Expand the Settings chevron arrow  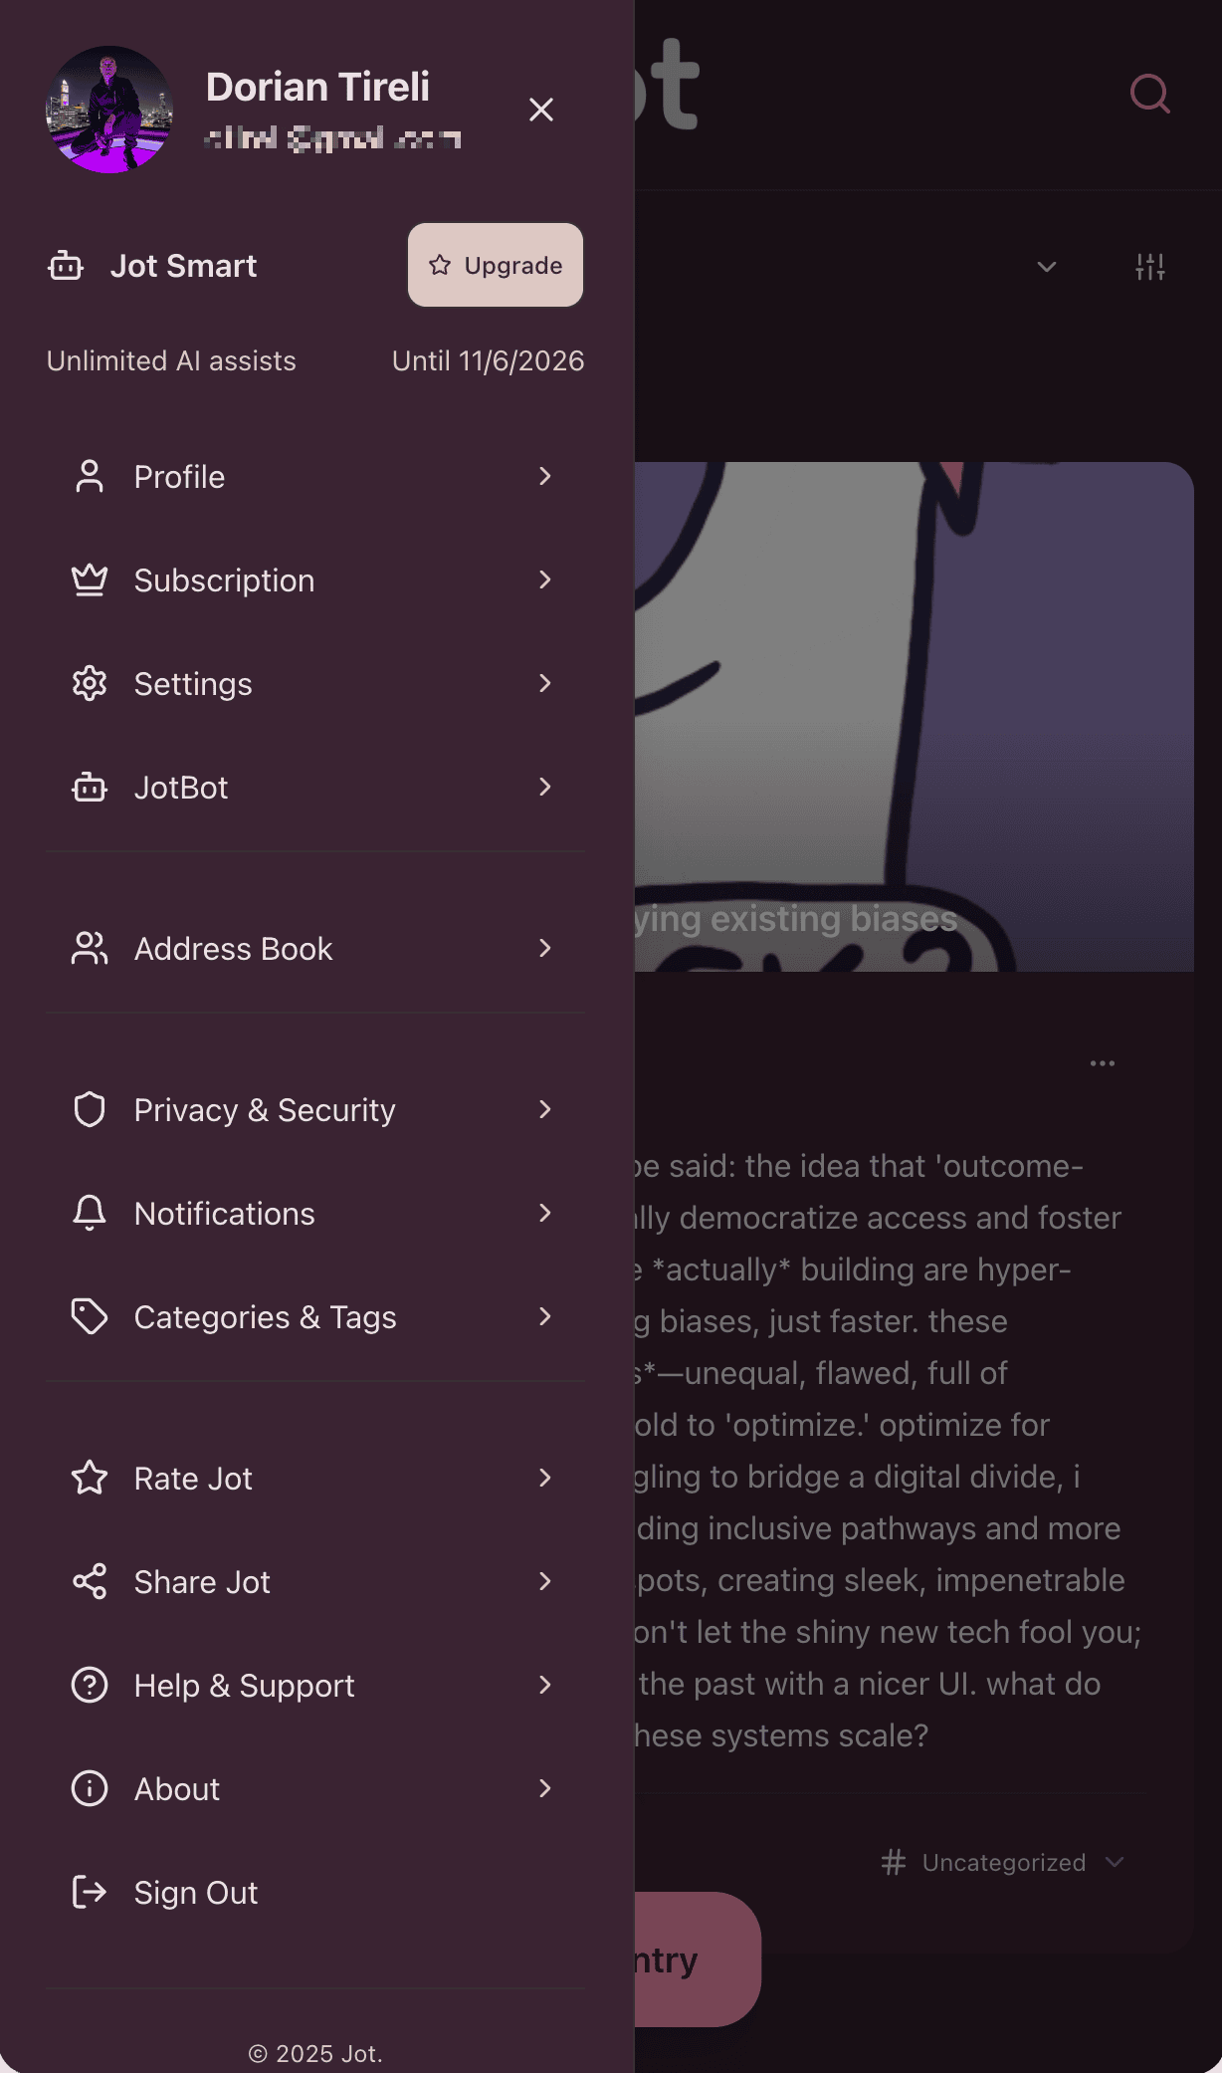click(544, 684)
